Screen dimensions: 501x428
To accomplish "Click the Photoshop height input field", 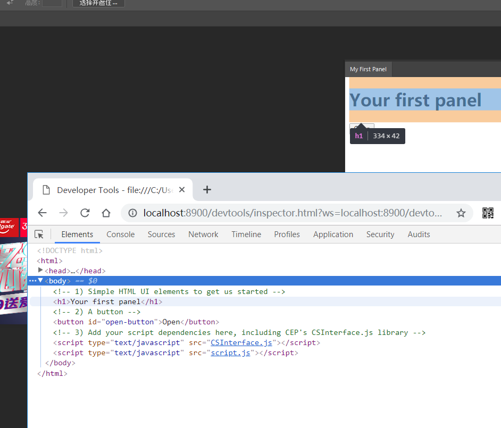I will tap(52, 3).
